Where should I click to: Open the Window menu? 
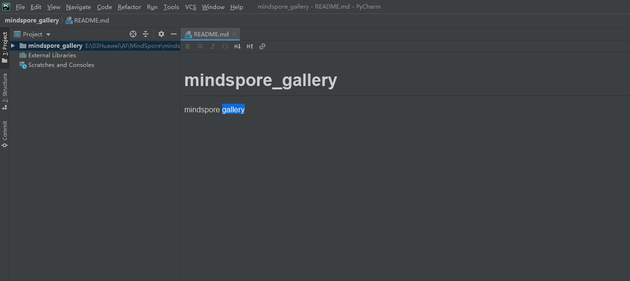click(x=213, y=7)
